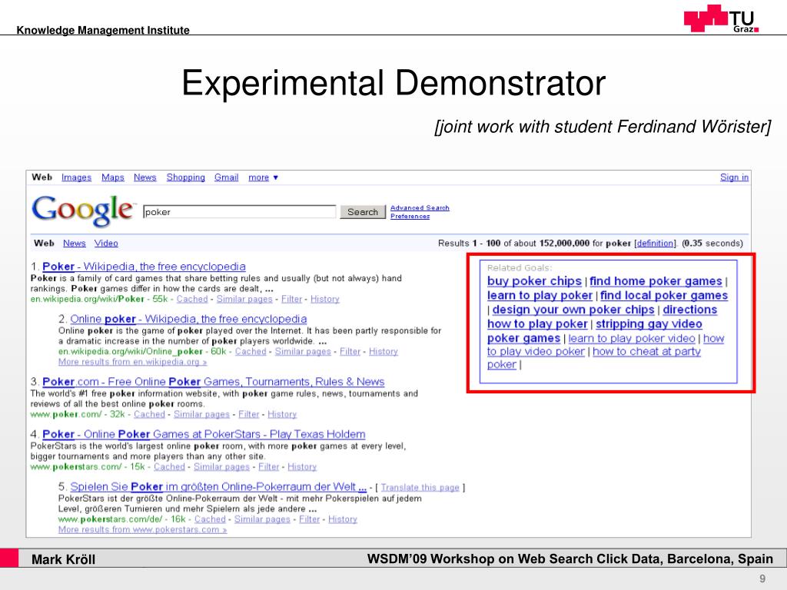This screenshot has height=590, width=787.
Task: Click History link on www.pokerstars.com/ result
Action: (x=302, y=467)
